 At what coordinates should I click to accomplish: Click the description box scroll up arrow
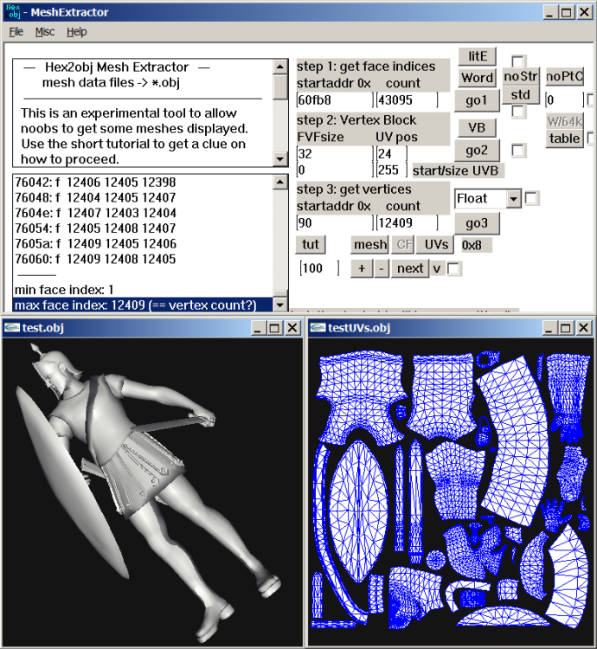tap(280, 67)
